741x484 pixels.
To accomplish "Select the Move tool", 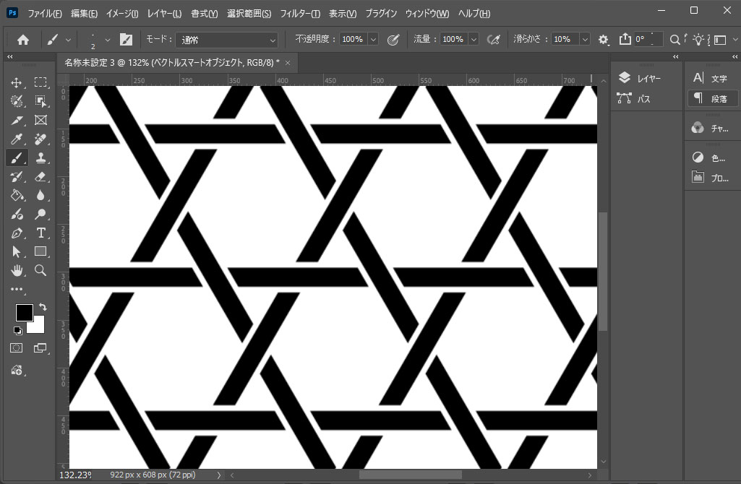I will click(17, 82).
